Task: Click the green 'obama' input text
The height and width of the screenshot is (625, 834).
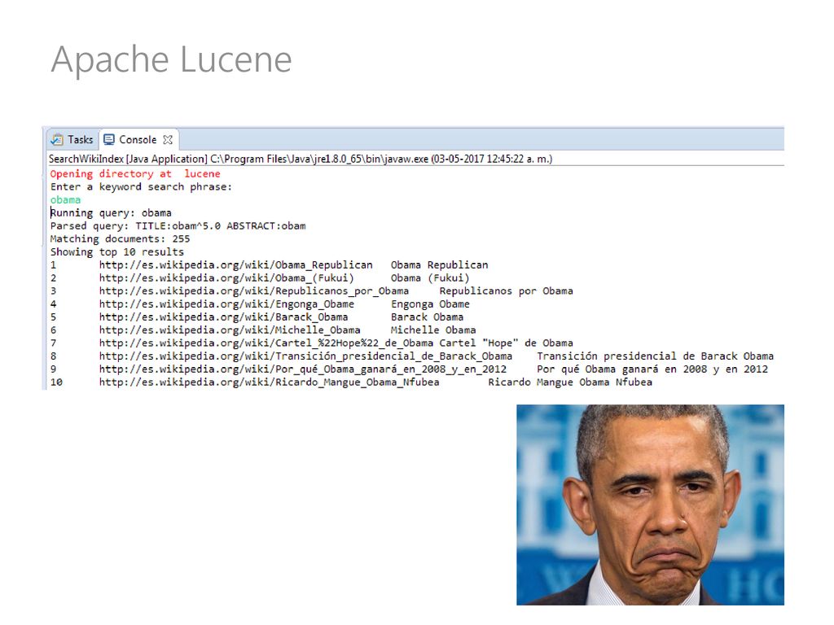Action: tap(65, 200)
